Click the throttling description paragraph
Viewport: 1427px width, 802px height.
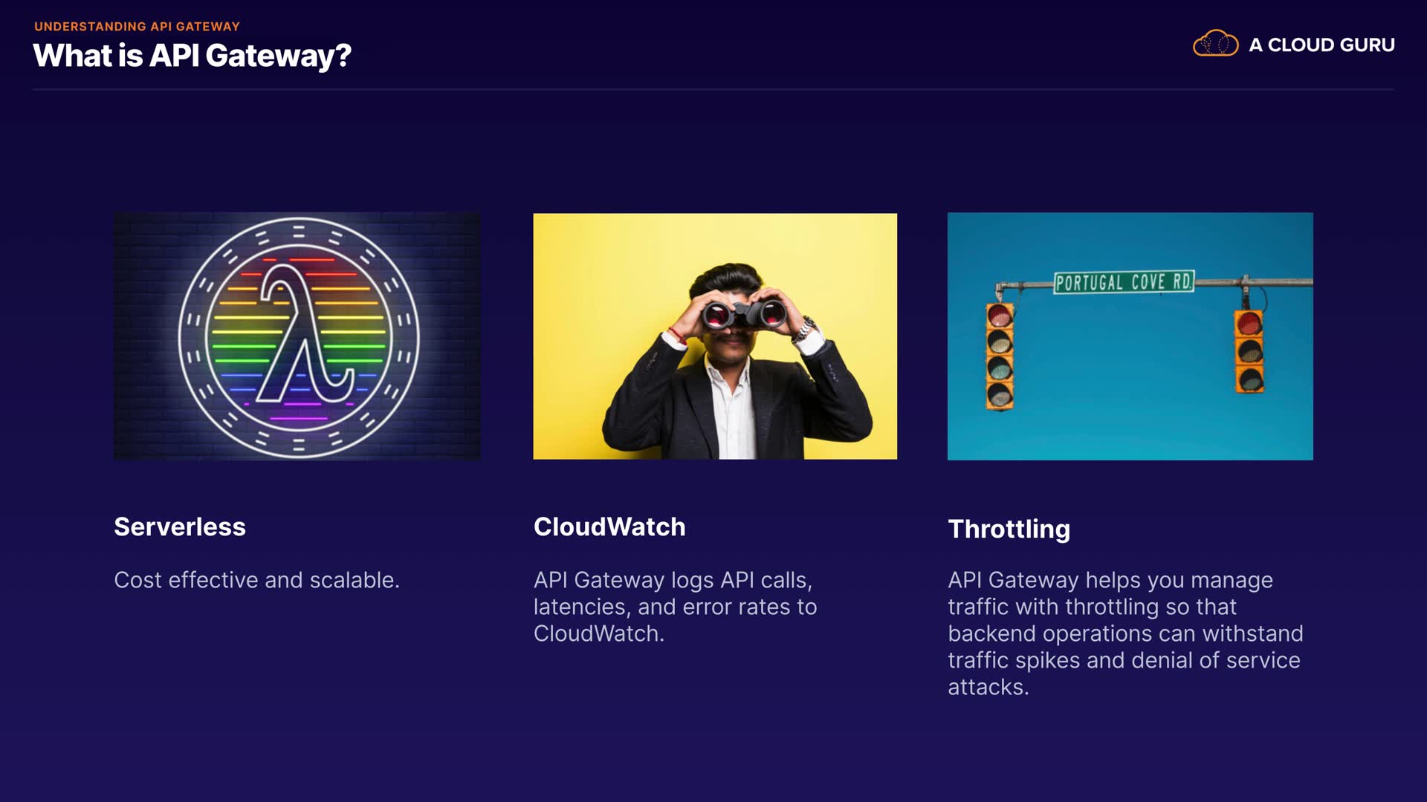1125,633
